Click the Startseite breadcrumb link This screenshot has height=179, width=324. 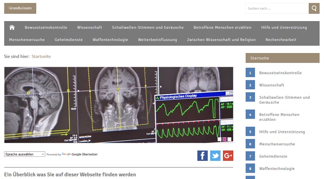(41, 57)
